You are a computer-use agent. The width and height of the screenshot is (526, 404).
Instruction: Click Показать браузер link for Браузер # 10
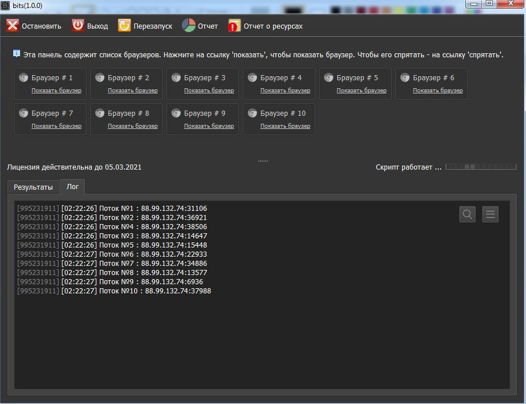pyautogui.click(x=285, y=126)
